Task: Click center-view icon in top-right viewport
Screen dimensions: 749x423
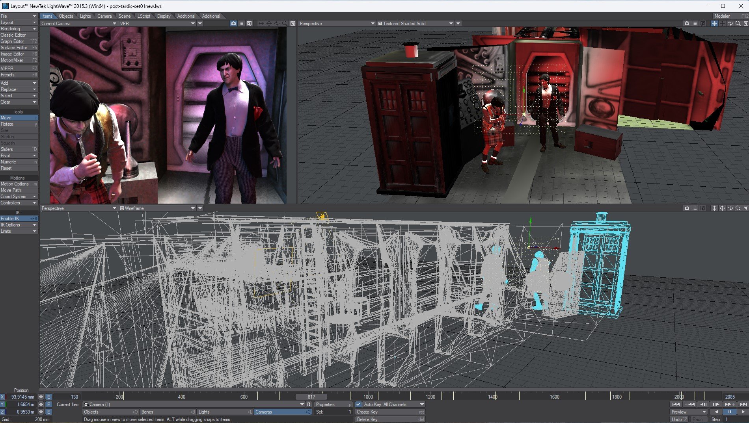Action: [x=714, y=24]
